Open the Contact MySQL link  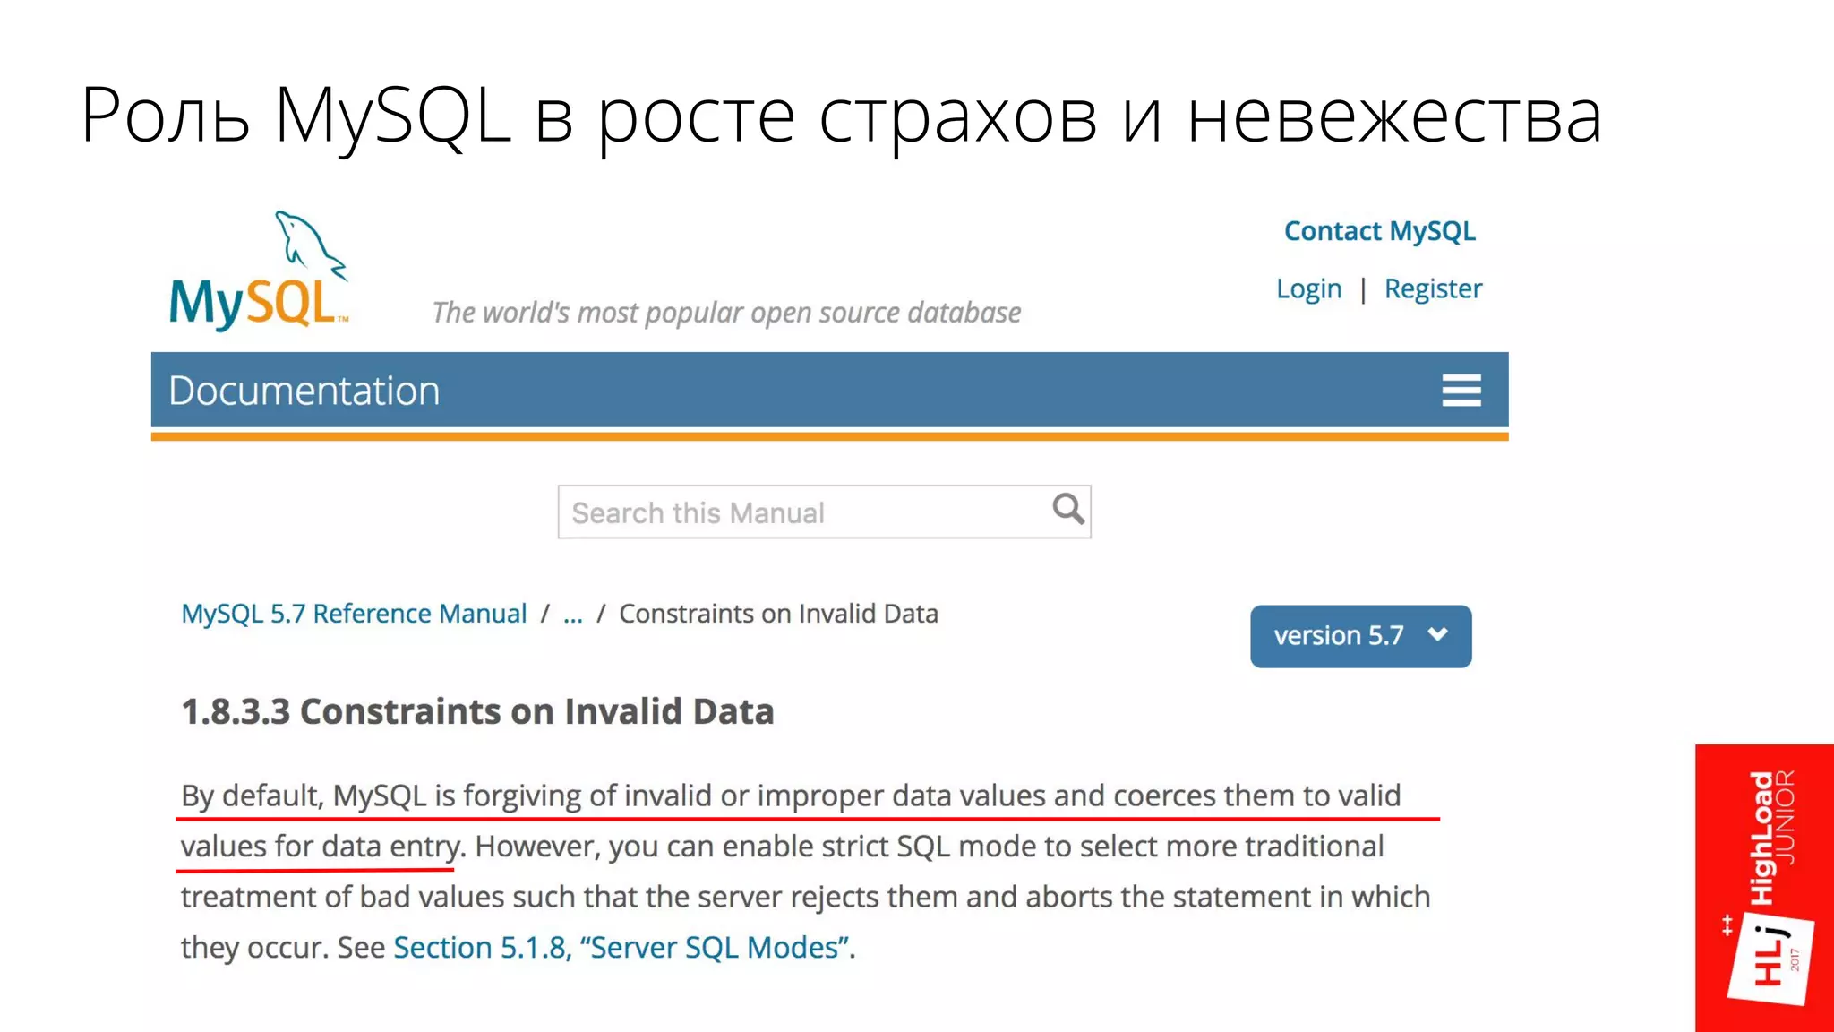click(1379, 231)
